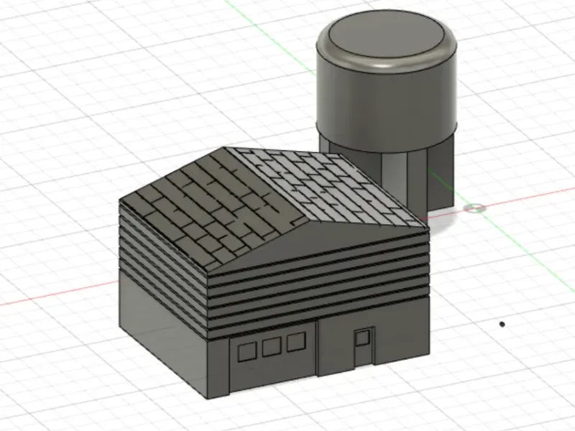Pick the middle of the three house windows
The width and height of the screenshot is (575, 431).
[x=272, y=347]
